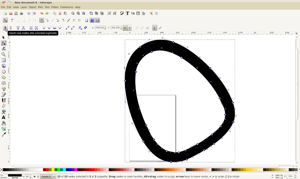Select the 3D box tool
The height and width of the screenshot is (179, 300).
pyautogui.click(x=4, y=66)
